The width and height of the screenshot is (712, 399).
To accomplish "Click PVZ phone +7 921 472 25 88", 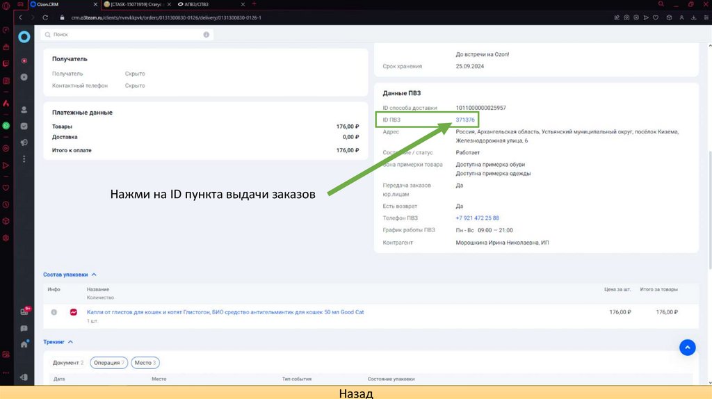I will [x=477, y=218].
